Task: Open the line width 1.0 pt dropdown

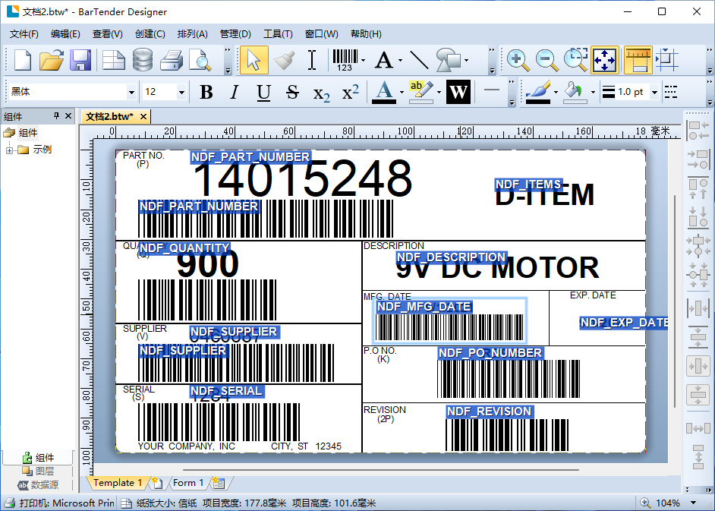Action: coord(655,92)
